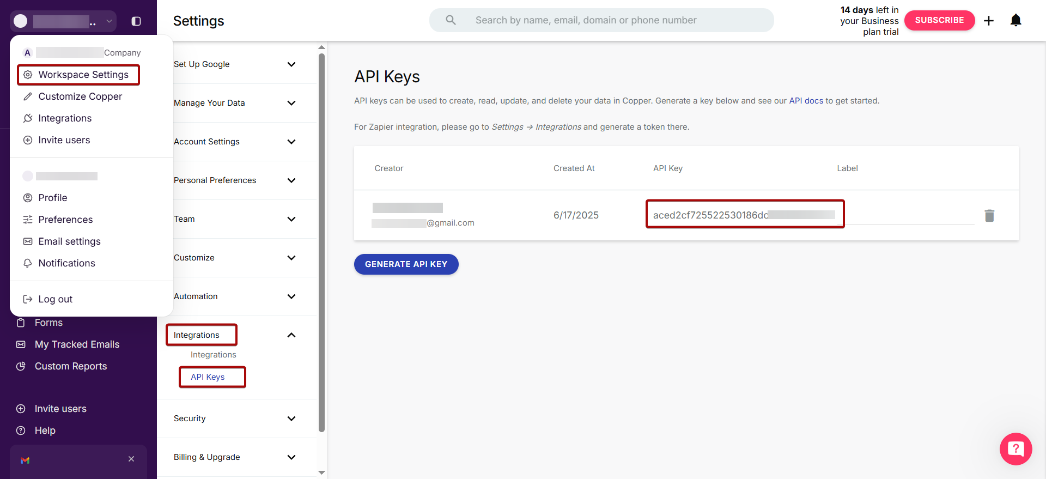The width and height of the screenshot is (1046, 479).
Task: Delete the API key with trash icon
Action: click(x=989, y=215)
